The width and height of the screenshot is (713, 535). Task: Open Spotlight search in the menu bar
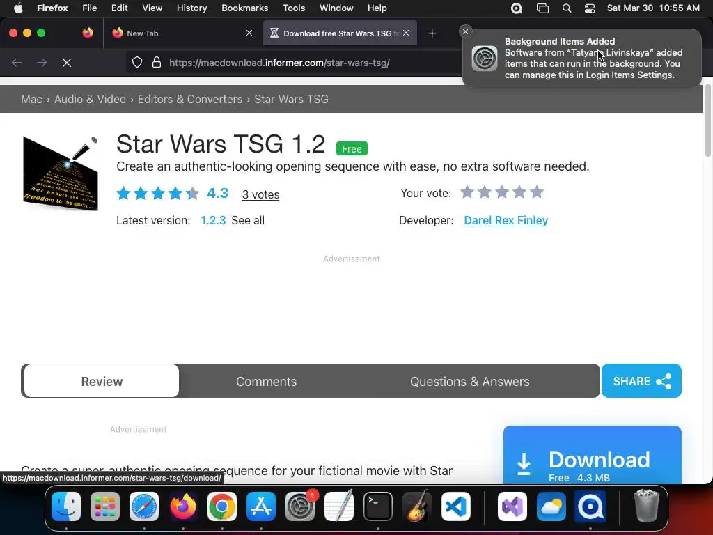(567, 8)
